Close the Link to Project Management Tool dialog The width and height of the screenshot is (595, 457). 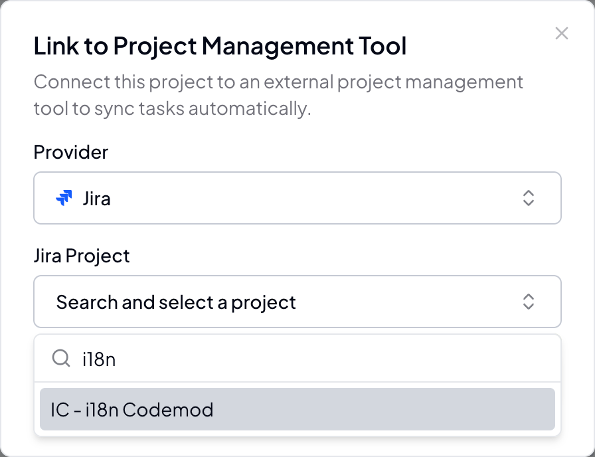click(562, 33)
